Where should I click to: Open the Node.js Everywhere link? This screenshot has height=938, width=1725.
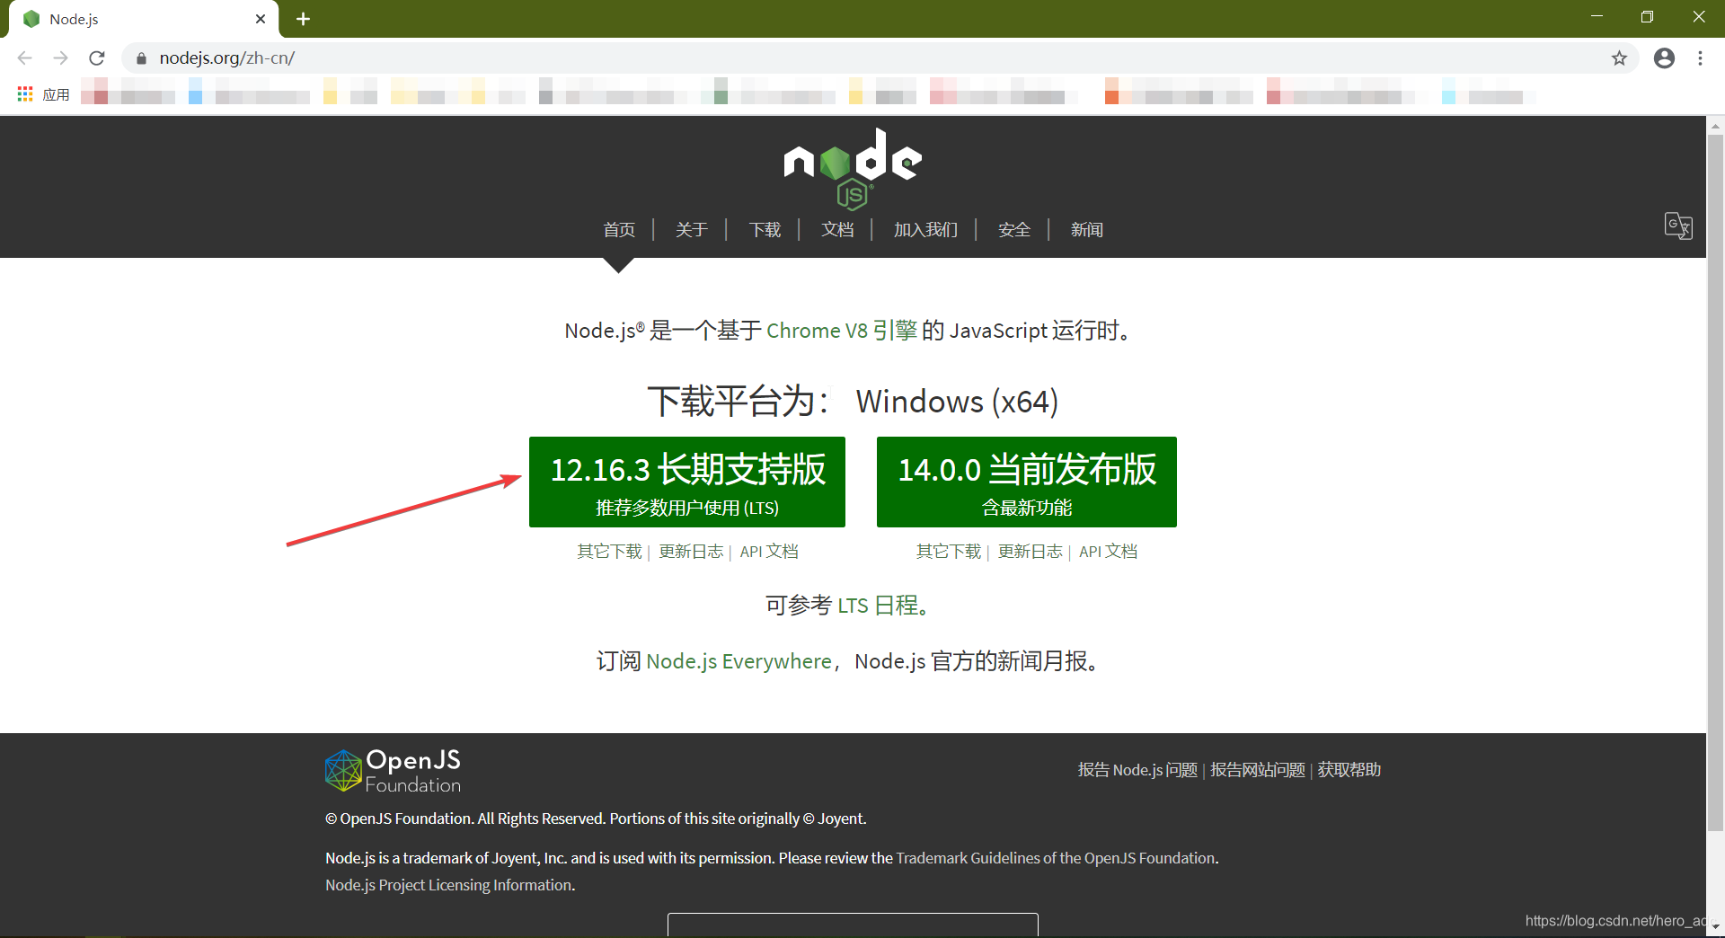coord(739,660)
